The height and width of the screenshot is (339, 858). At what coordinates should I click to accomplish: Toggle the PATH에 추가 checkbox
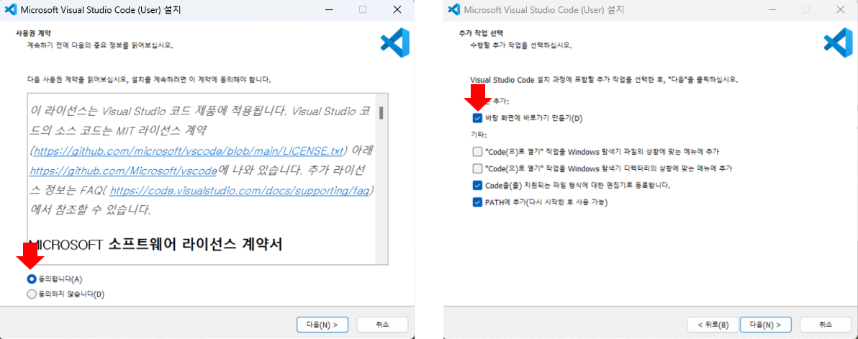[477, 202]
